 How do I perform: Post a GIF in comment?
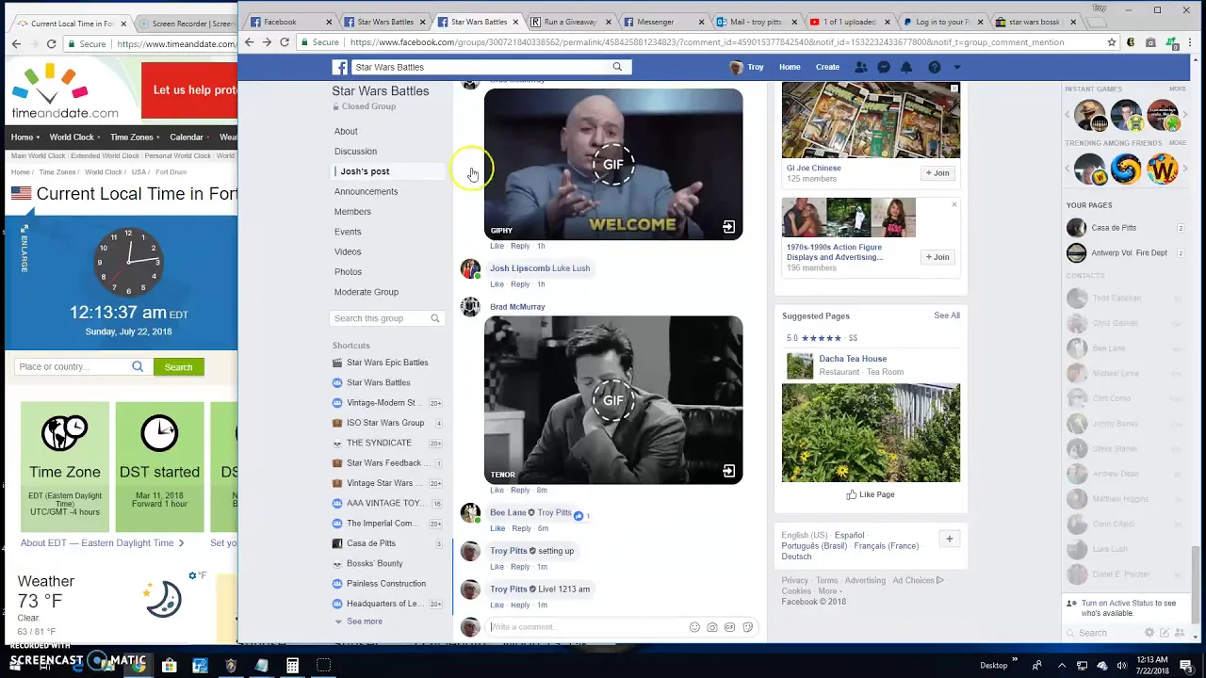coord(729,627)
